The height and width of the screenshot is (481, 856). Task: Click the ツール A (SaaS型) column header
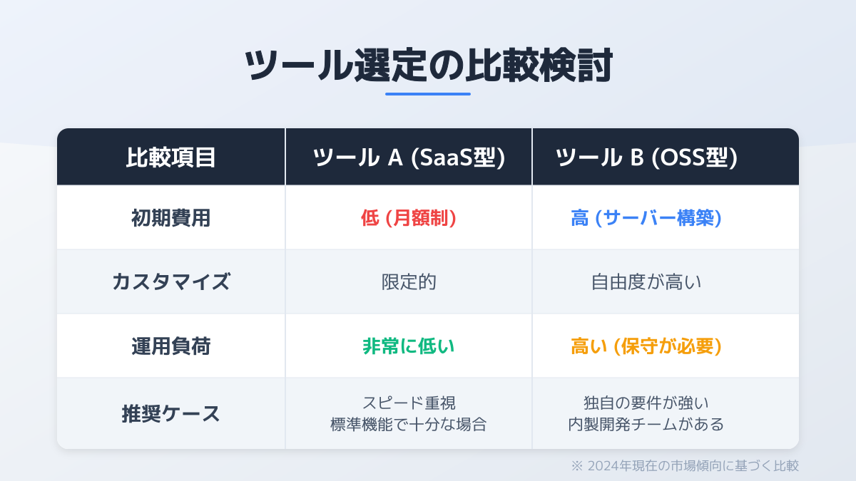pos(409,157)
